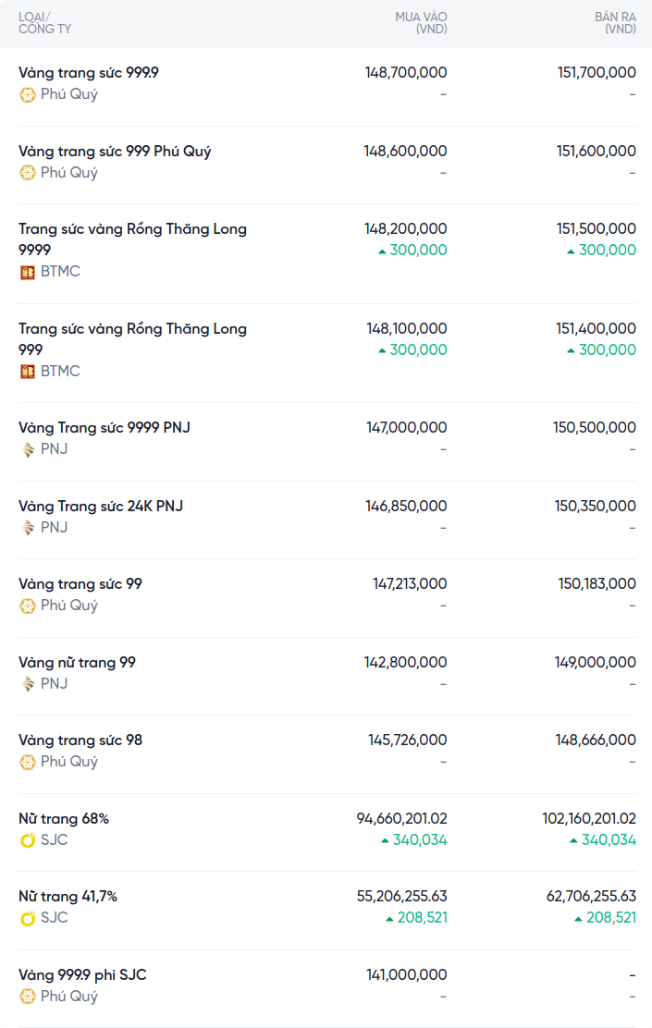Open Vàng trang sức 999 Phú Quý product

[x=115, y=152]
